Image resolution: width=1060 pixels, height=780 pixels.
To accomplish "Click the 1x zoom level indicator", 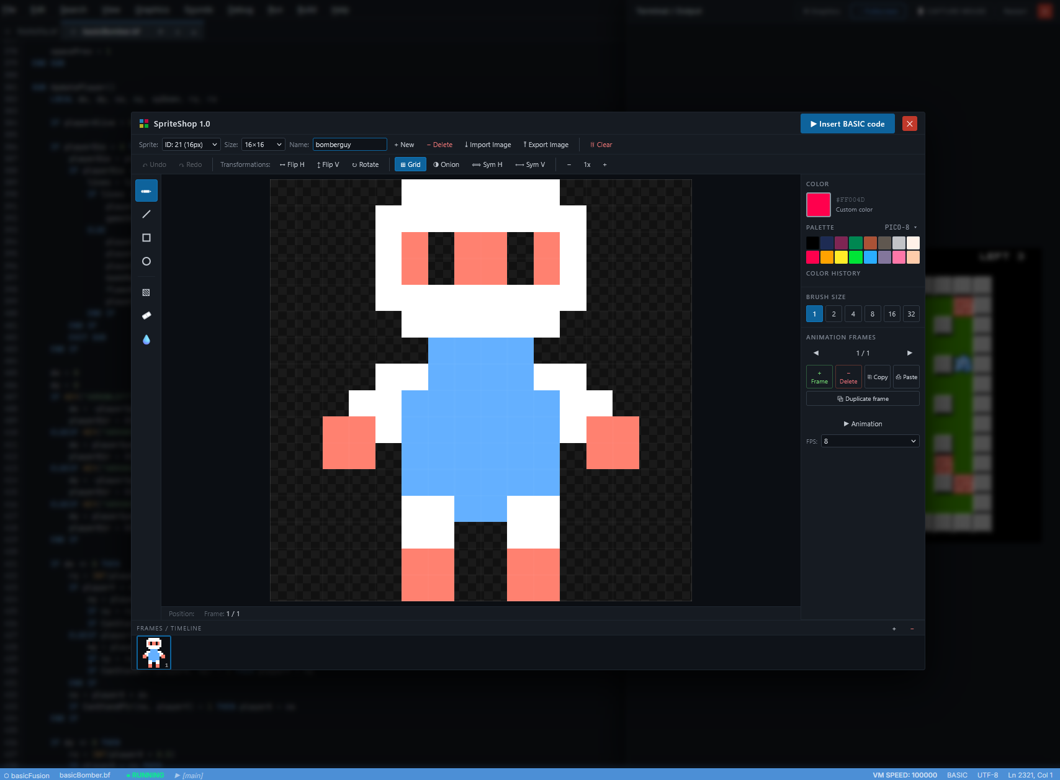I will [x=587, y=164].
